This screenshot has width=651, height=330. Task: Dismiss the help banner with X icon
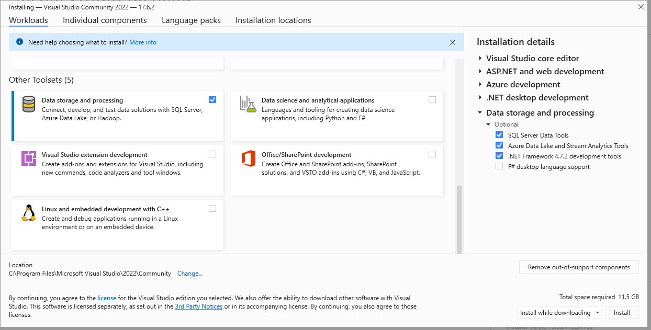(x=453, y=42)
